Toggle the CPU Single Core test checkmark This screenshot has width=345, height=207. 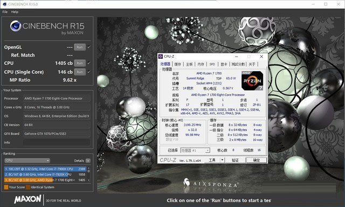[89, 72]
